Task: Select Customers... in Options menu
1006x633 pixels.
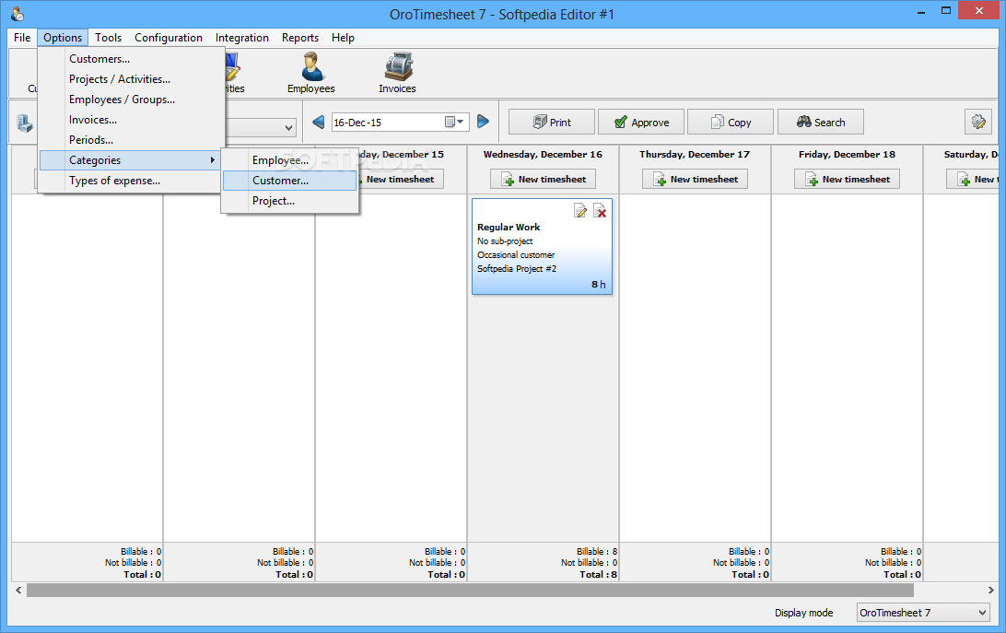Action: click(132, 58)
